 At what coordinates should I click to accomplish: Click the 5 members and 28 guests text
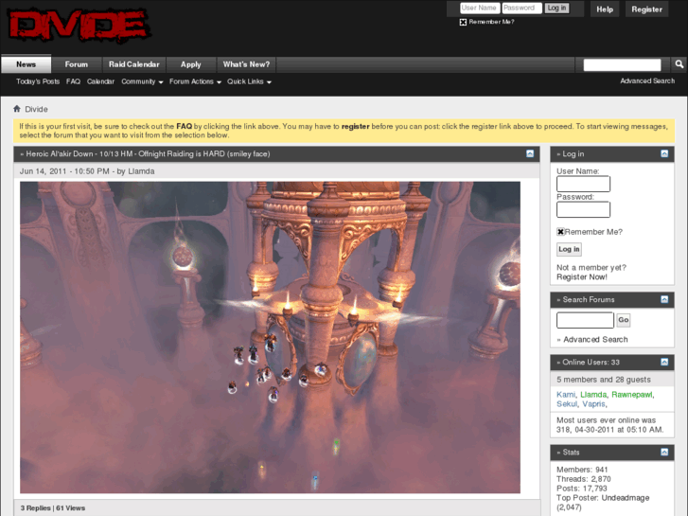click(604, 380)
